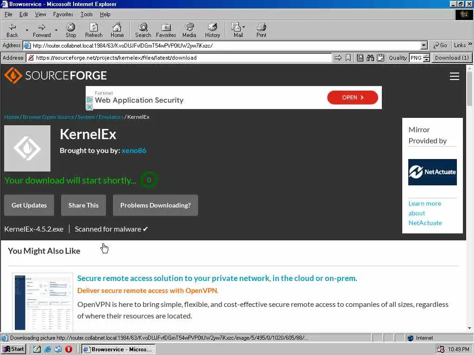Viewport: 474px width, 355px height.
Task: Click the vertical scrollbar thumb
Action: tap(469, 89)
